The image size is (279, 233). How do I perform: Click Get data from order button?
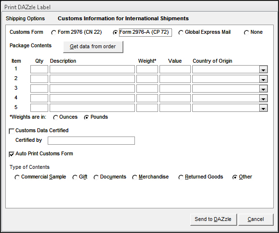pyautogui.click(x=93, y=47)
